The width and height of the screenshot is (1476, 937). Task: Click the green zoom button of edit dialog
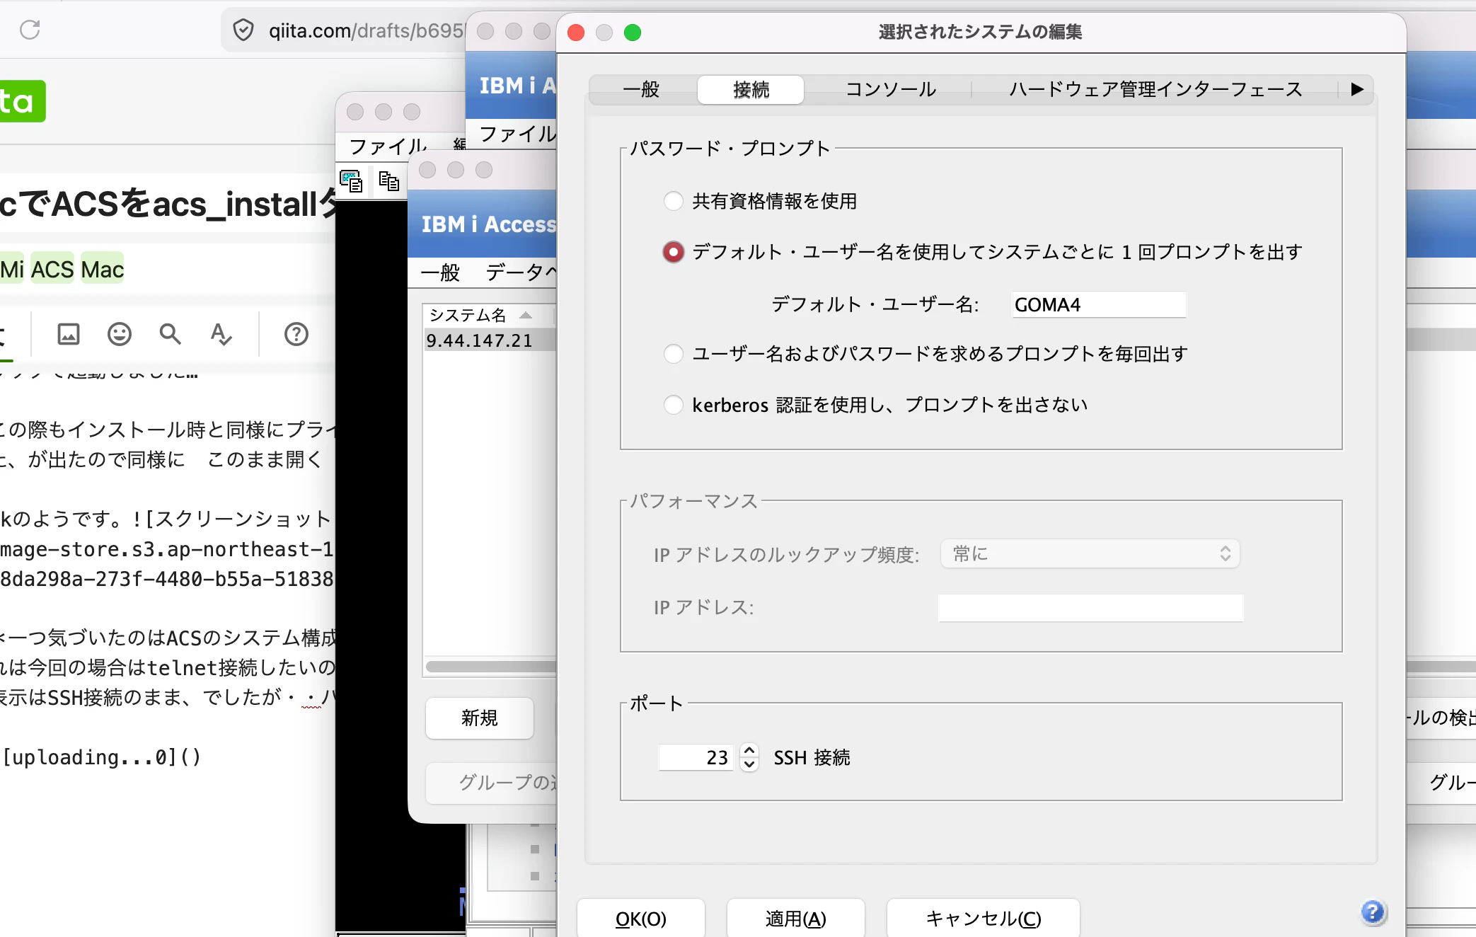633,33
